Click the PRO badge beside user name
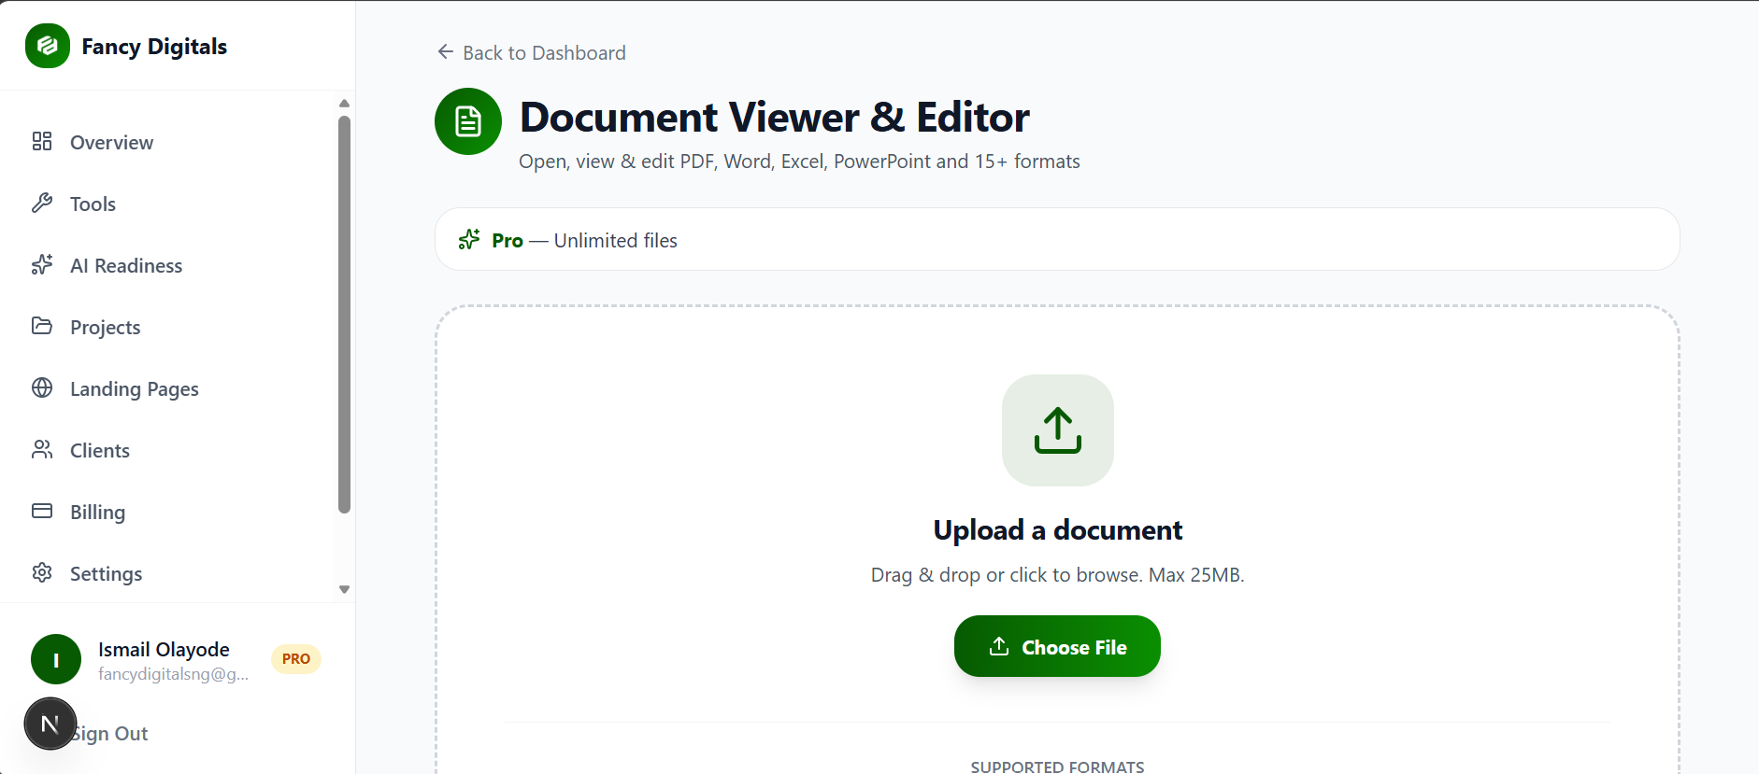 (x=296, y=659)
